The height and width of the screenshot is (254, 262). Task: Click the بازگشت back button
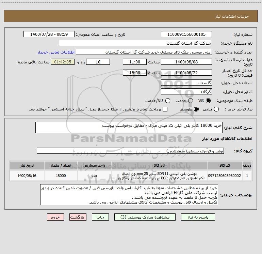point(78,217)
